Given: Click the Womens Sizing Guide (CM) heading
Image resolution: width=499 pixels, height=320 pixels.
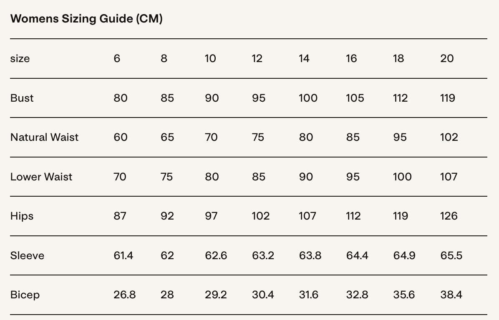Looking at the screenshot, I should pyautogui.click(x=86, y=19).
